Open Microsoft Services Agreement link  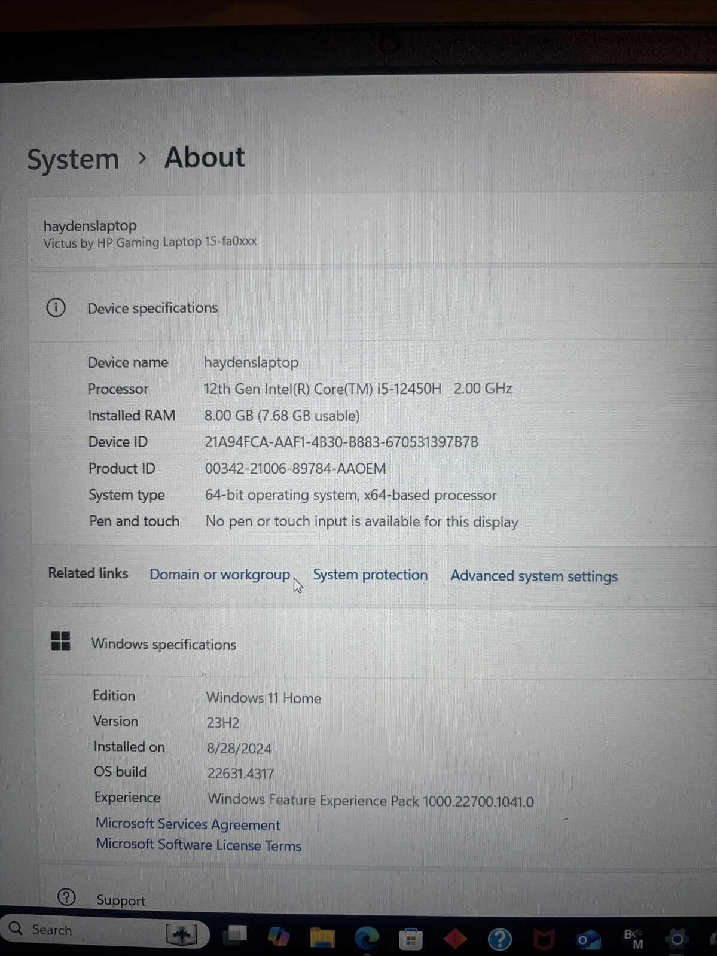[188, 824]
